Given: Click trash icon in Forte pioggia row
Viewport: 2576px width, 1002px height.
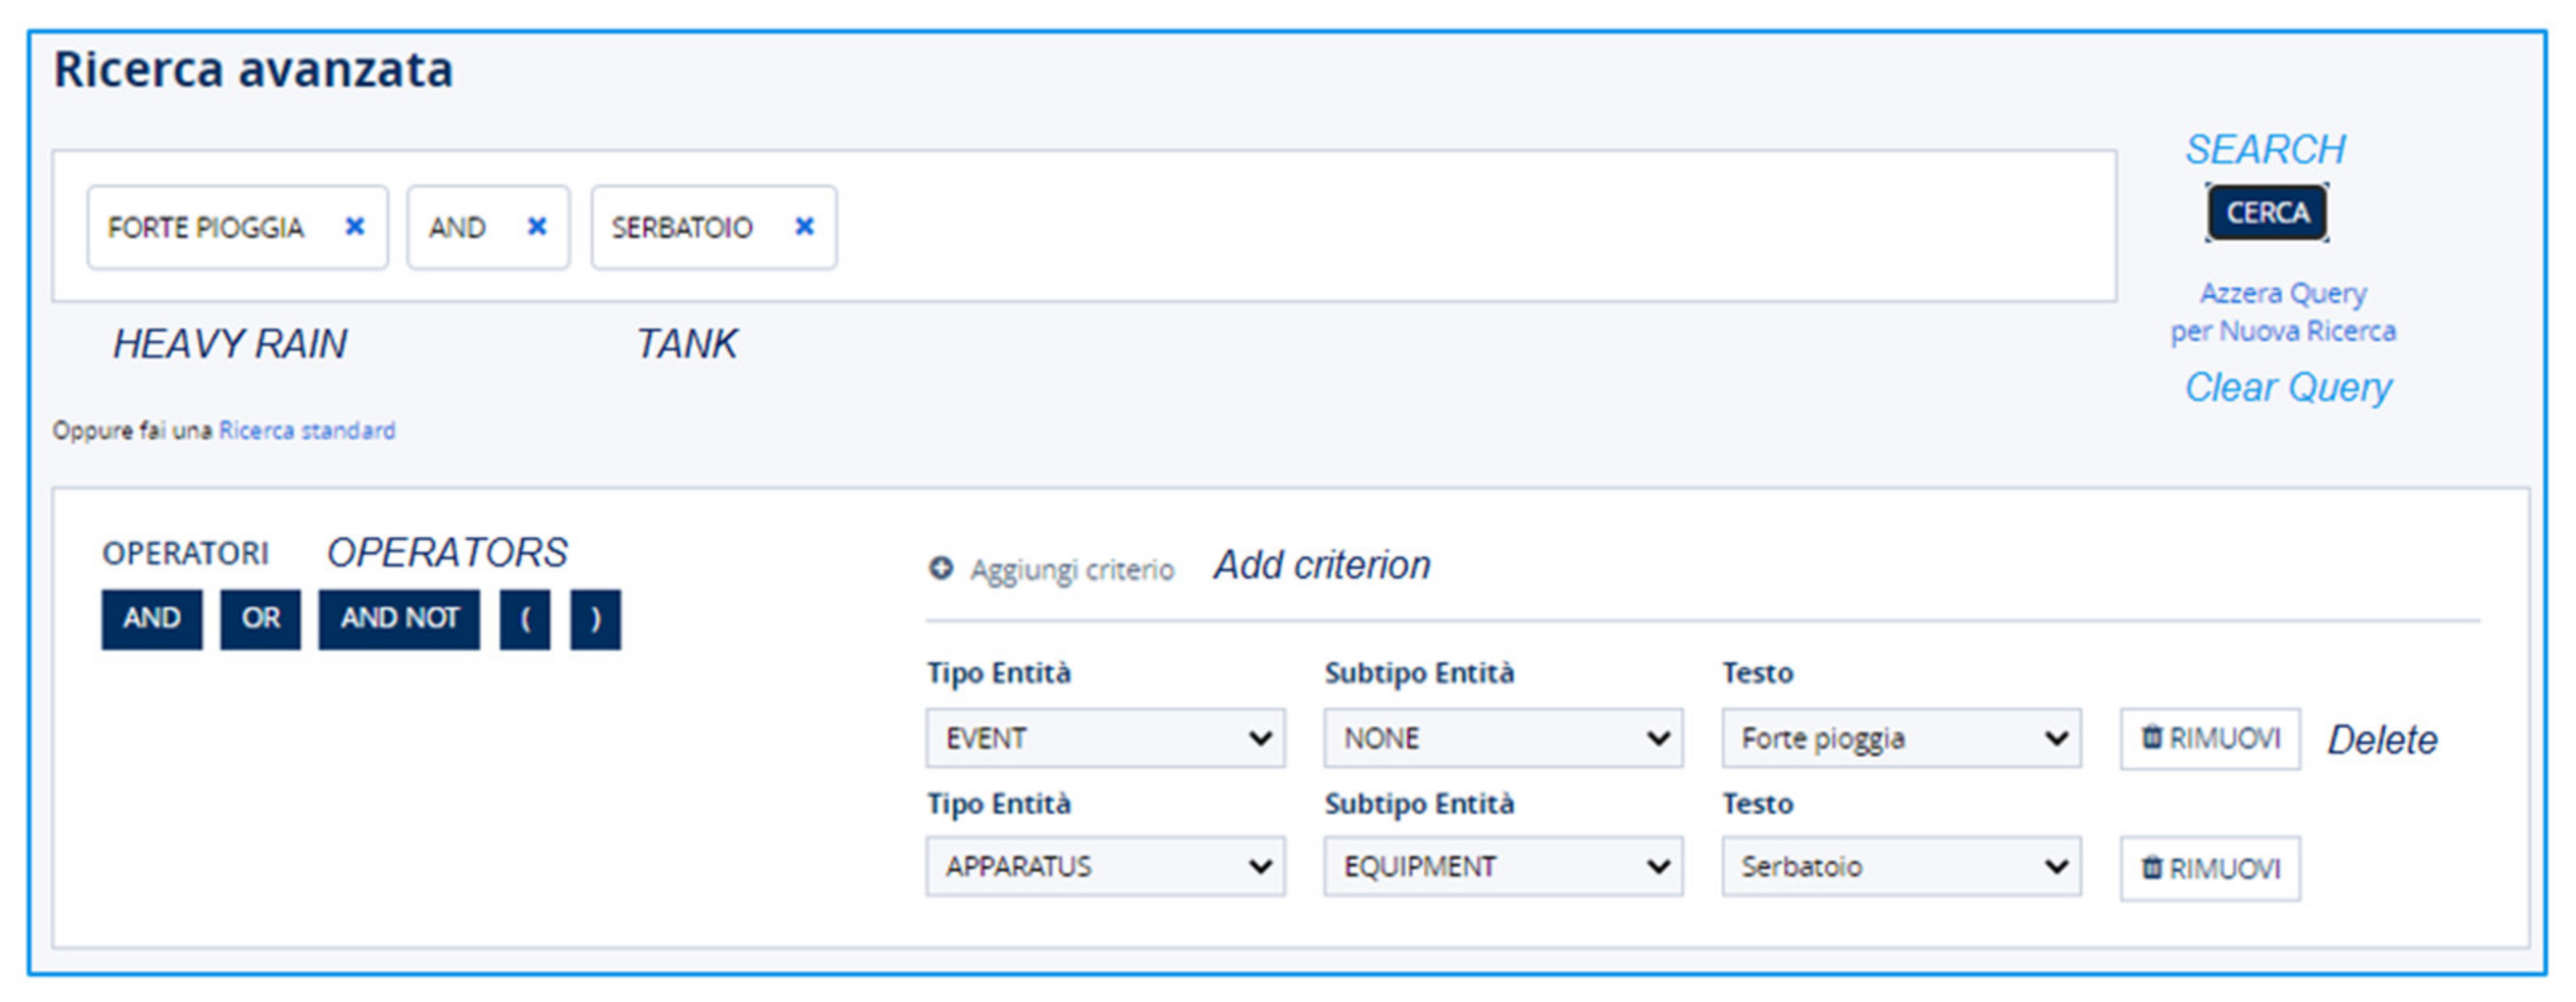Looking at the screenshot, I should tap(2152, 738).
